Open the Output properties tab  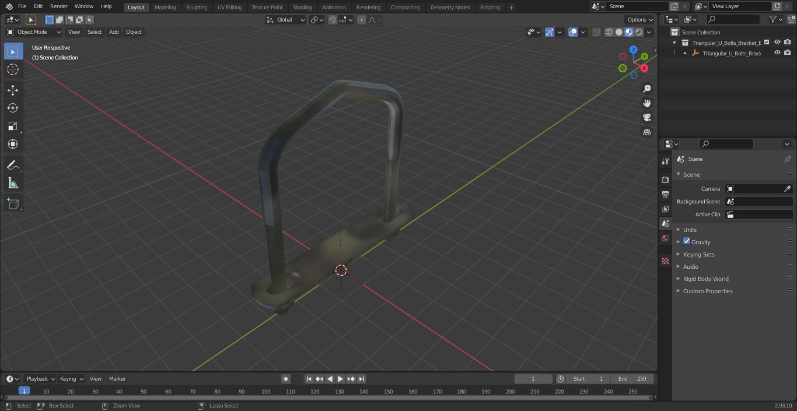665,194
